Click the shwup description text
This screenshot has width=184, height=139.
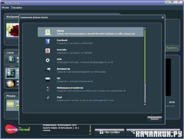[x=96, y=34]
